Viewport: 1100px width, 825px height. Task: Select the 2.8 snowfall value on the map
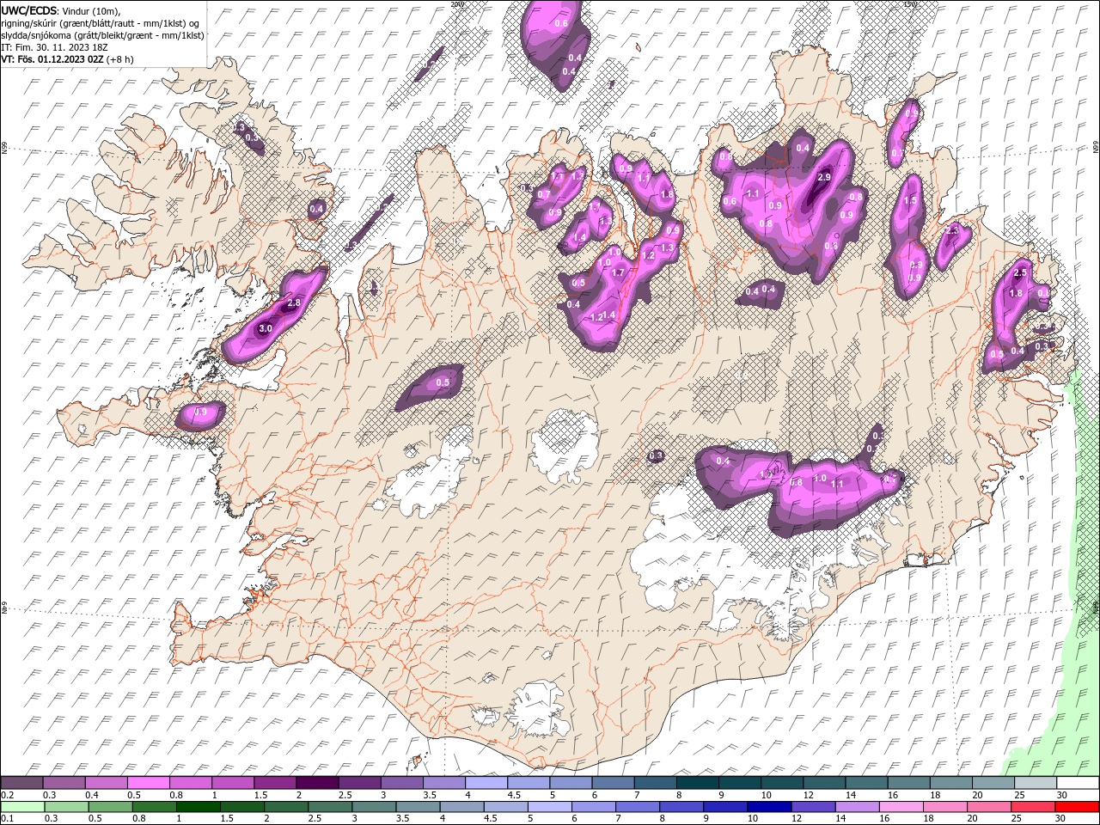point(293,303)
